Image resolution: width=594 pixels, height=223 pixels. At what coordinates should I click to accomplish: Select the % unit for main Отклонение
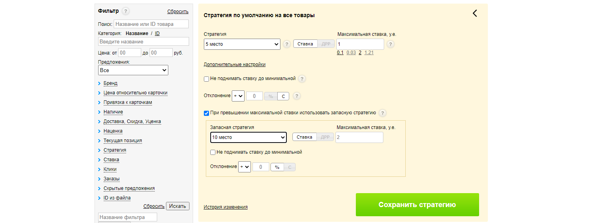pyautogui.click(x=271, y=96)
